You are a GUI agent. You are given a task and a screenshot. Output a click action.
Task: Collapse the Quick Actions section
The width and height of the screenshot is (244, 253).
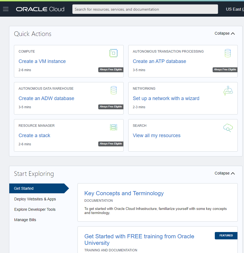(x=224, y=34)
